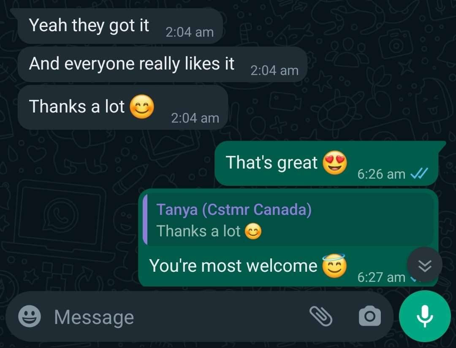456x348 pixels.
Task: Select the 'That's great' sent message
Action: pos(326,163)
